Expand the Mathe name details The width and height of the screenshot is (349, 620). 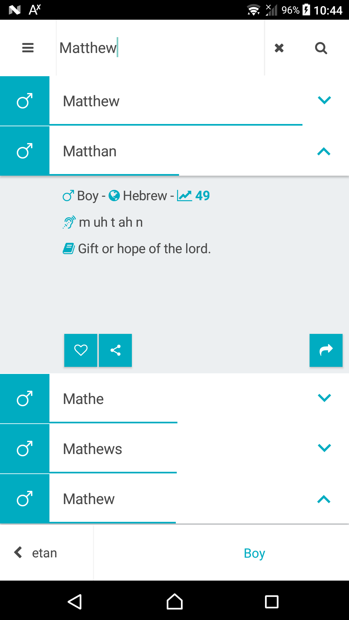(324, 398)
